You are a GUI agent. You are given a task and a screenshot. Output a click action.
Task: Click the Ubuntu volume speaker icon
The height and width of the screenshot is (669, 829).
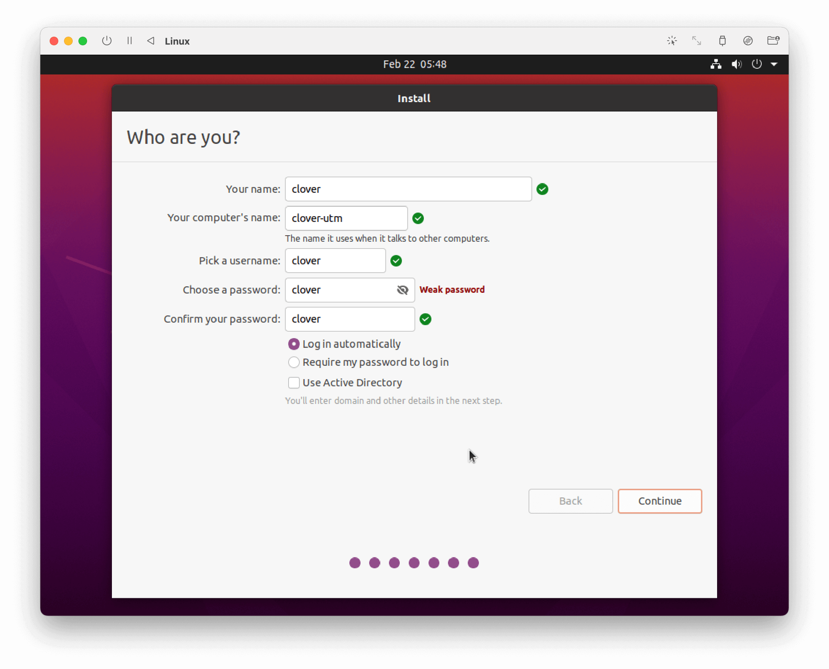coord(737,64)
